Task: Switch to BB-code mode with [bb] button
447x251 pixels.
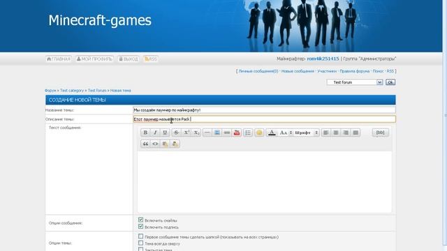Action: pos(380,132)
